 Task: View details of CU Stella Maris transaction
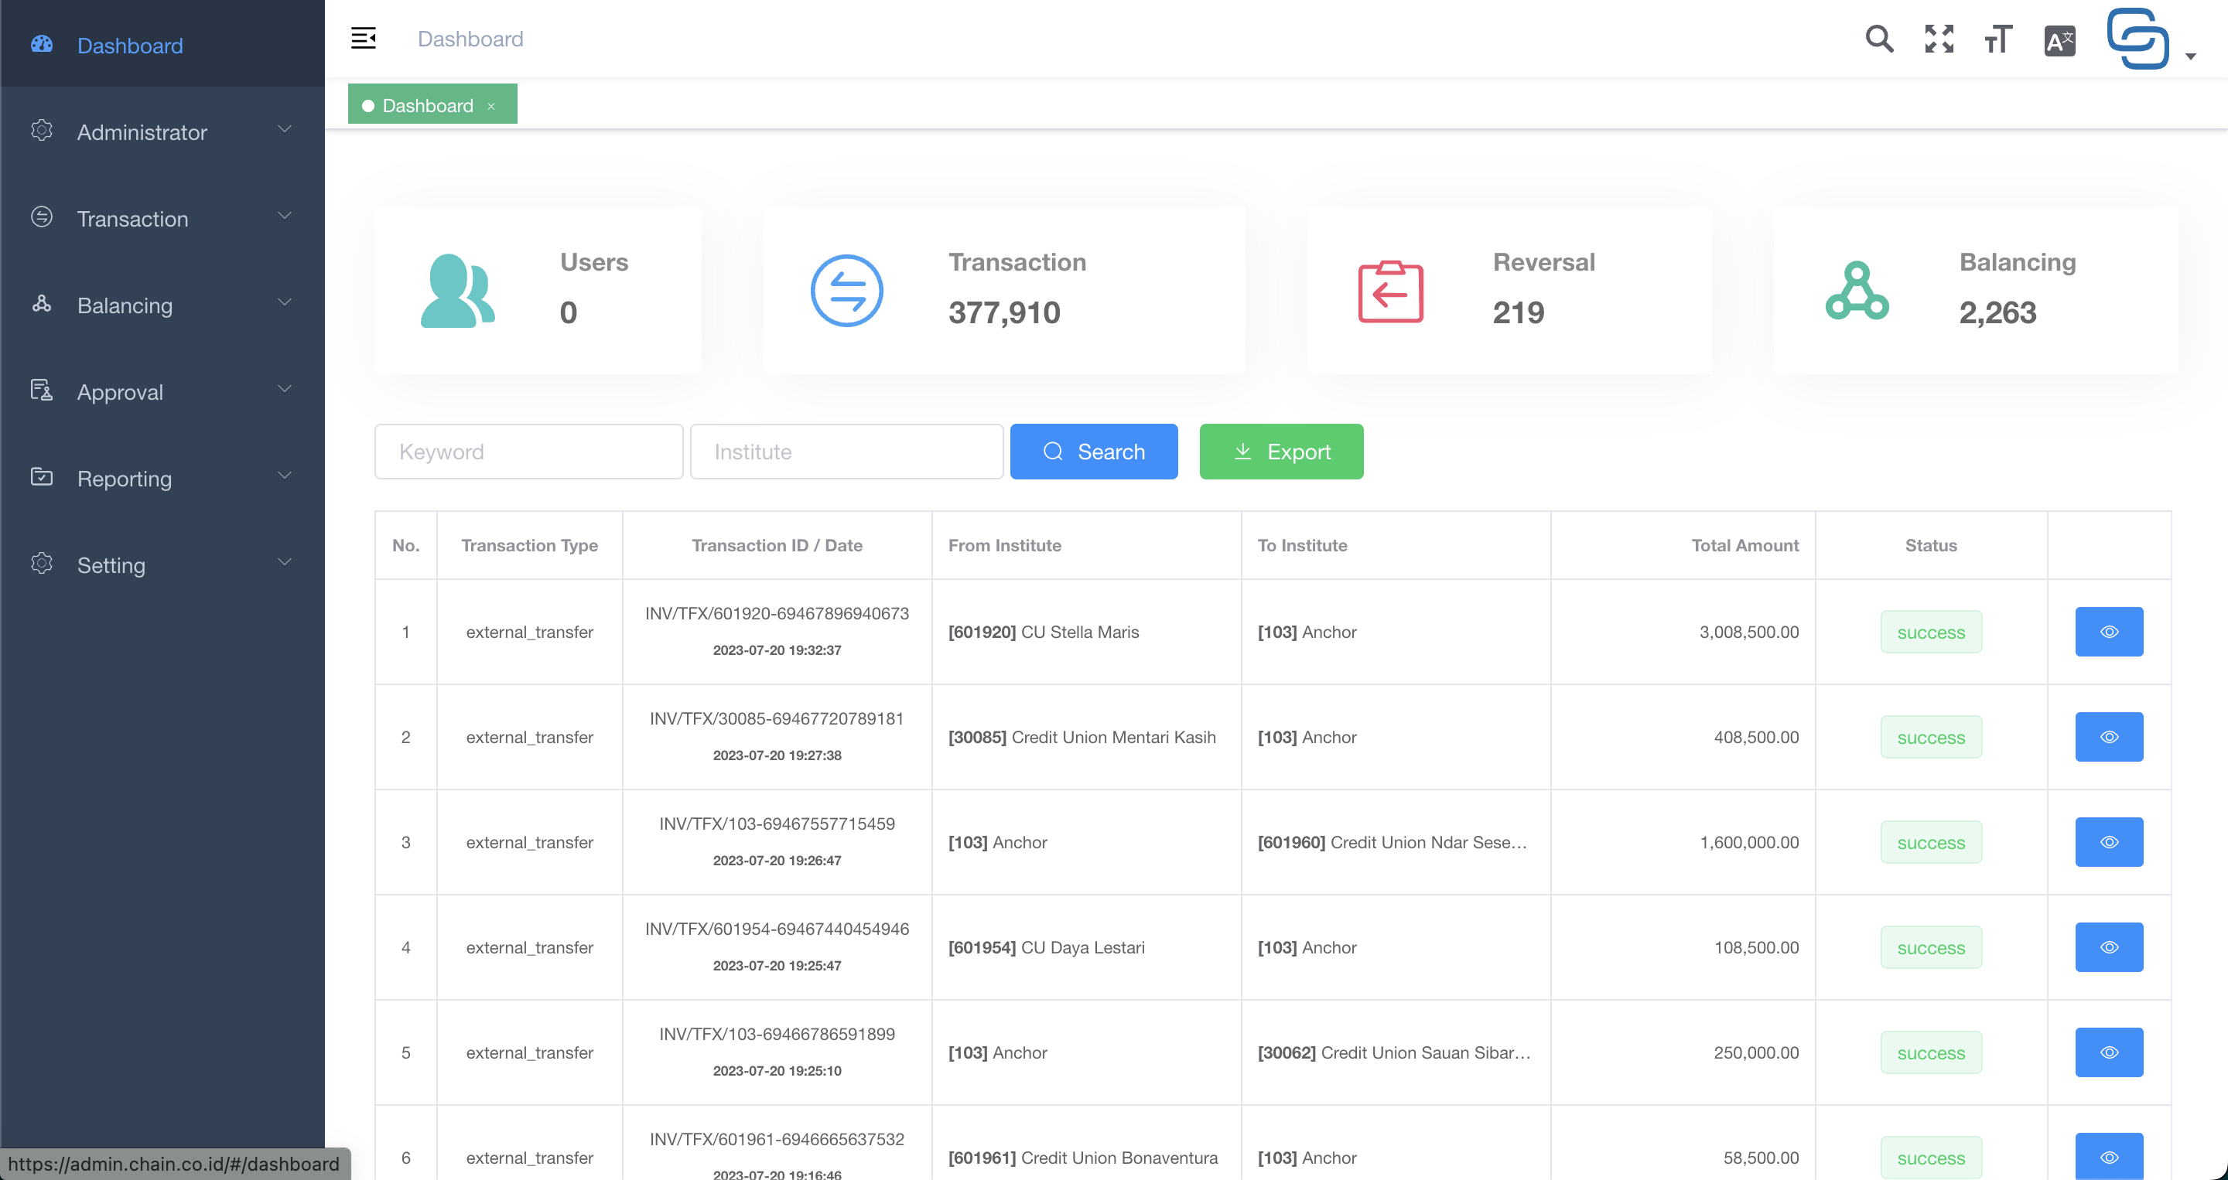pos(2109,632)
